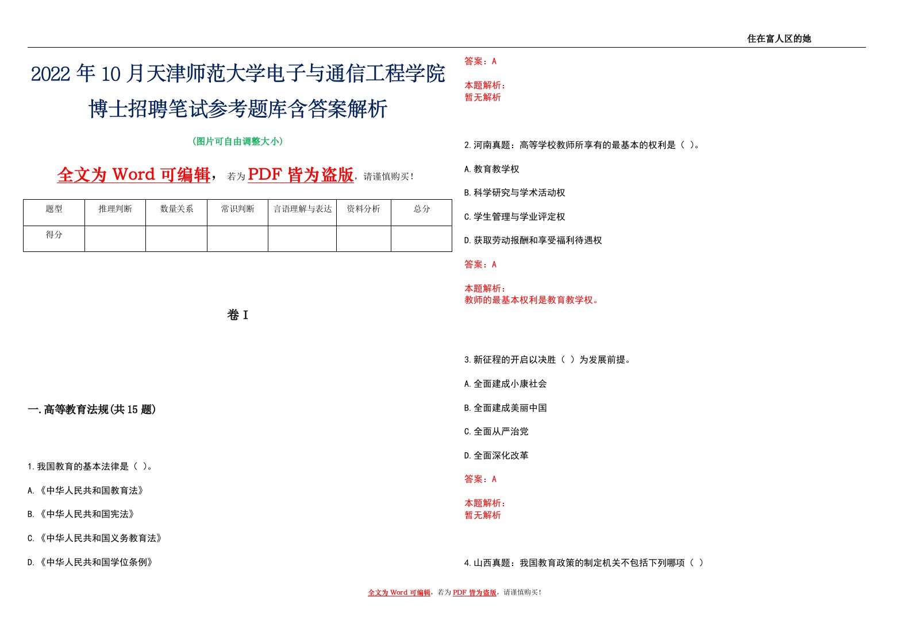Click question 2 河南真题 text
This screenshot has width=912, height=644.
click(x=583, y=145)
